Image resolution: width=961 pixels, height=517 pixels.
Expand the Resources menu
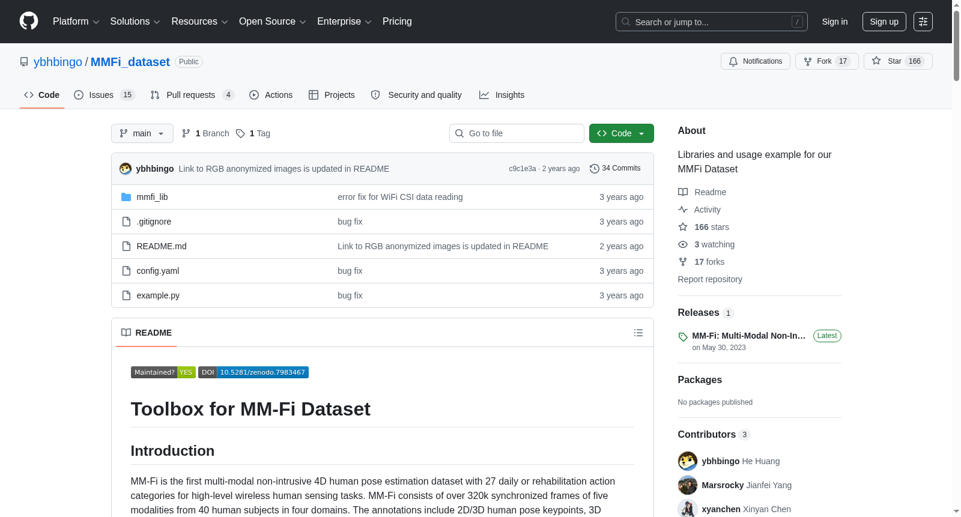pos(199,22)
